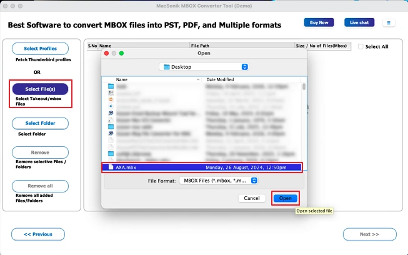The width and height of the screenshot is (408, 255).
Task: Open the hamburger menu icon
Action: click(389, 23)
